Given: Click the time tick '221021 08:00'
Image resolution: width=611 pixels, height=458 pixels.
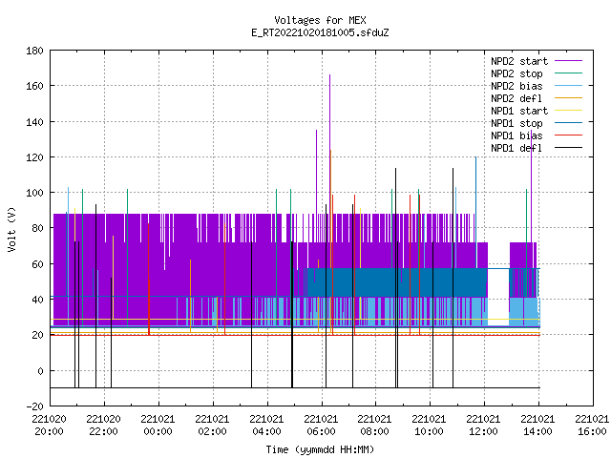Looking at the screenshot, I should [375, 426].
